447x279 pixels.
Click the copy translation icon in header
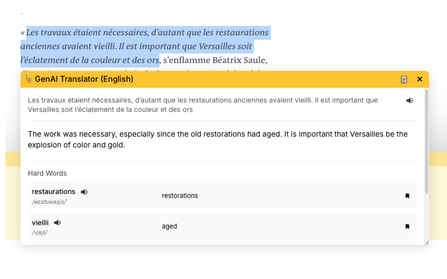[404, 79]
